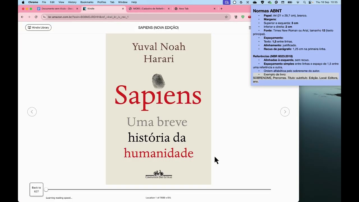Bookmark this page with the star icon
Viewport: 359px width, 202px height.
(x=226, y=17)
